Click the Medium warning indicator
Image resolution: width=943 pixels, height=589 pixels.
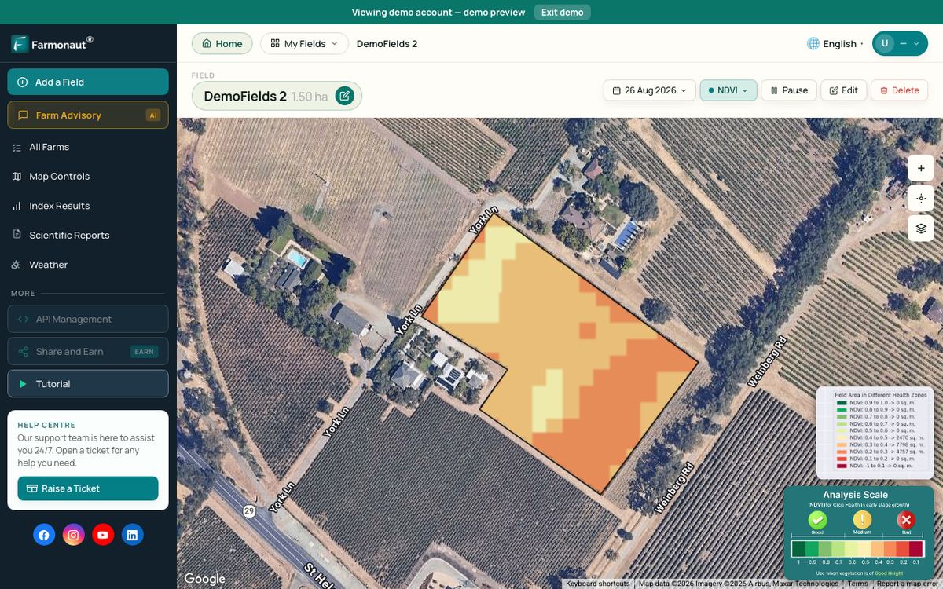862,520
